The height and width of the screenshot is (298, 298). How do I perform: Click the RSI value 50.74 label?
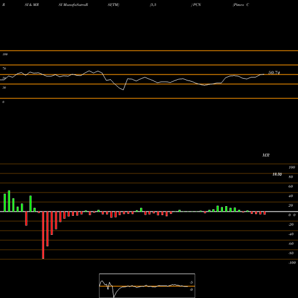coord(274,73)
